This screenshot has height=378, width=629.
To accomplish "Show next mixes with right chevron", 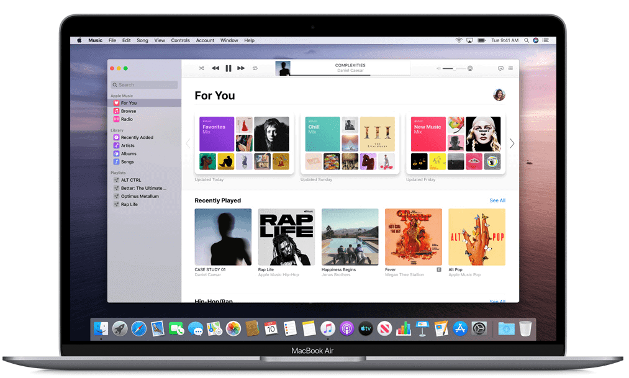I will coord(512,143).
